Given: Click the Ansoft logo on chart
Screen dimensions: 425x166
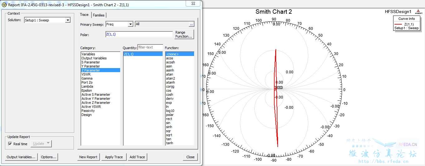Looking at the screenshot, I should click(418, 12).
